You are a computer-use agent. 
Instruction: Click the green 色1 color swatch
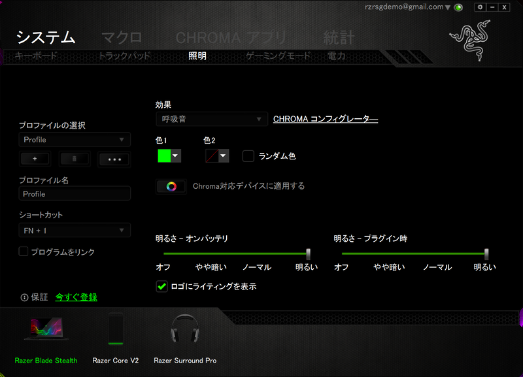pyautogui.click(x=164, y=156)
